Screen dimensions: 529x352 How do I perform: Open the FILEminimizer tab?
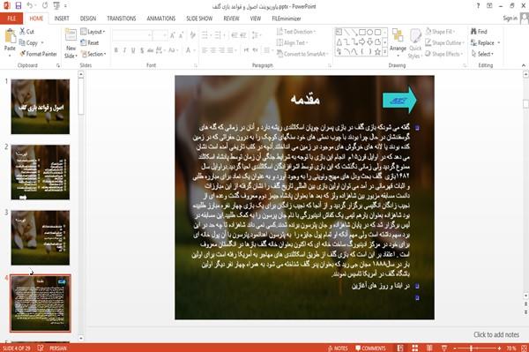tap(286, 19)
